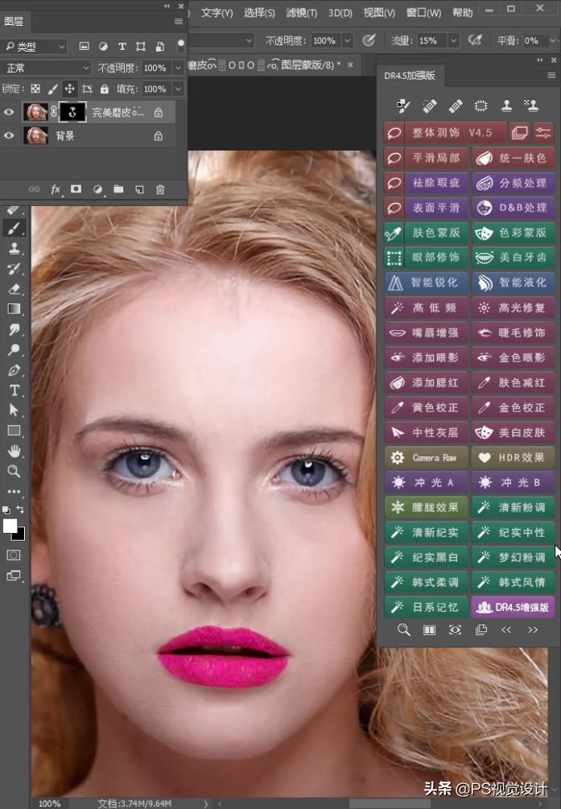Delete layer using the trash icon
The width and height of the screenshot is (561, 809).
(160, 189)
